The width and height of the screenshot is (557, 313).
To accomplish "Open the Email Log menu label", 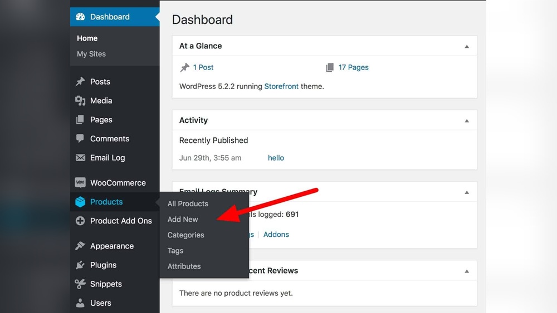I will (108, 158).
